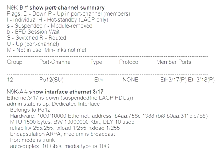Click the "Group" column header
Image resolution: width=221 pixels, height=156 pixels.
14,62
